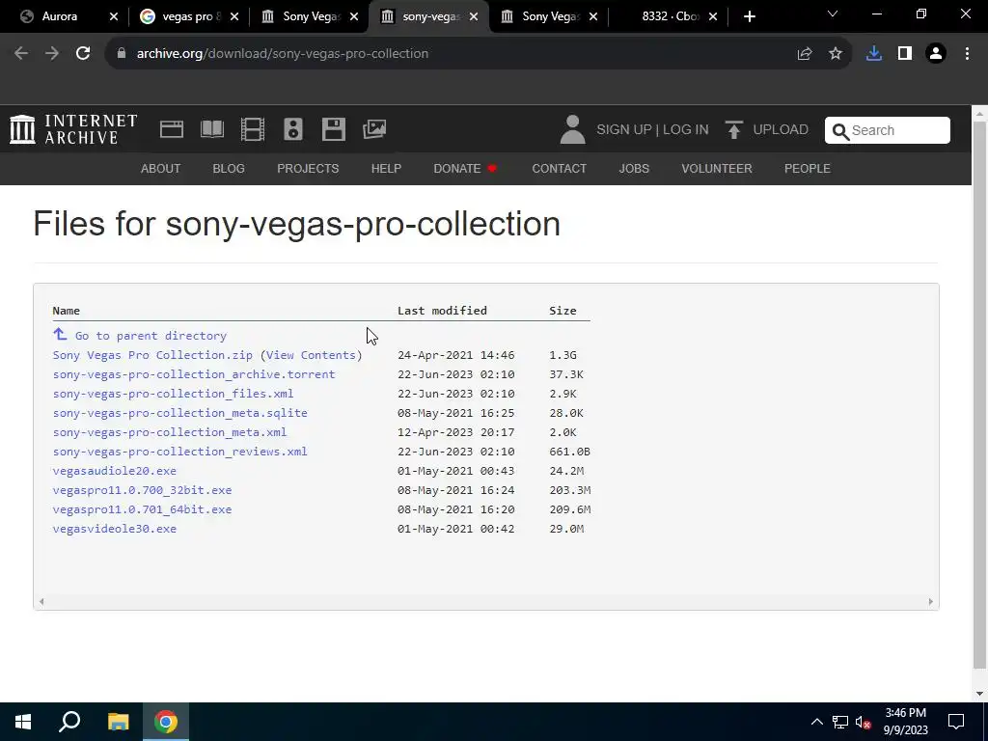Viewport: 988px width, 741px height.
Task: Open the Audio speaker icon
Action: [293, 129]
